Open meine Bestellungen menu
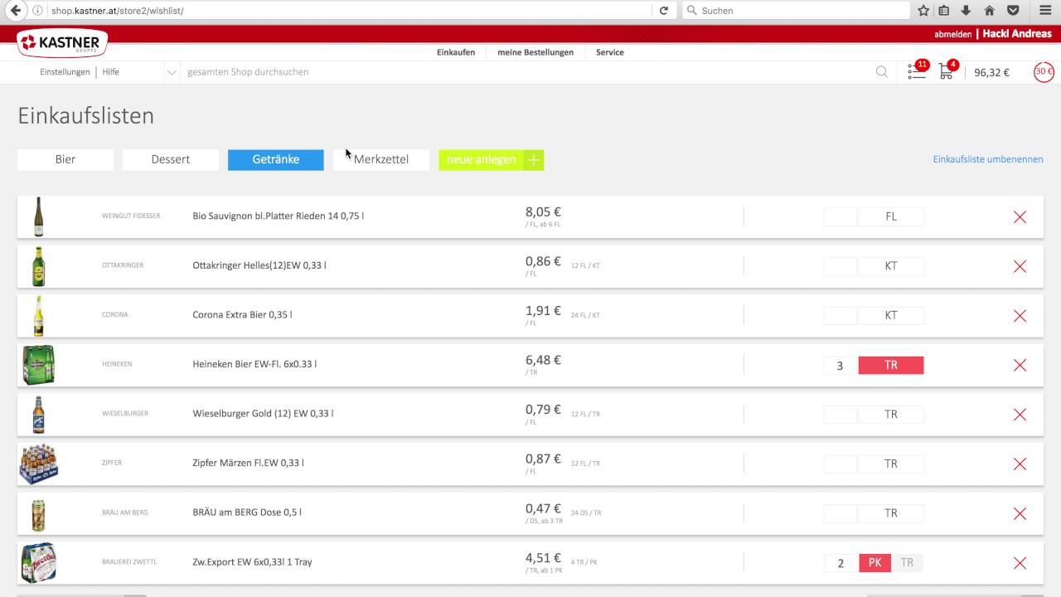 pyautogui.click(x=535, y=52)
